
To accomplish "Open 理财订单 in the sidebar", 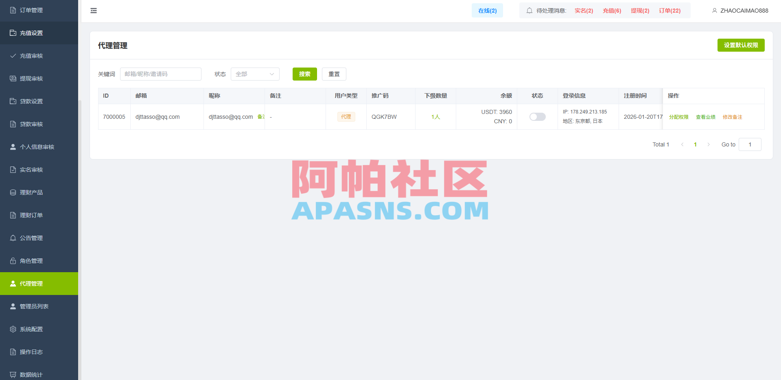I will click(x=39, y=215).
